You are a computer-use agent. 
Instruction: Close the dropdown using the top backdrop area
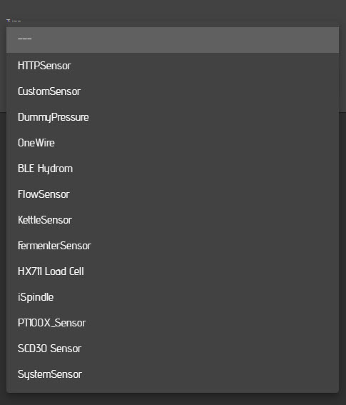click(173, 9)
